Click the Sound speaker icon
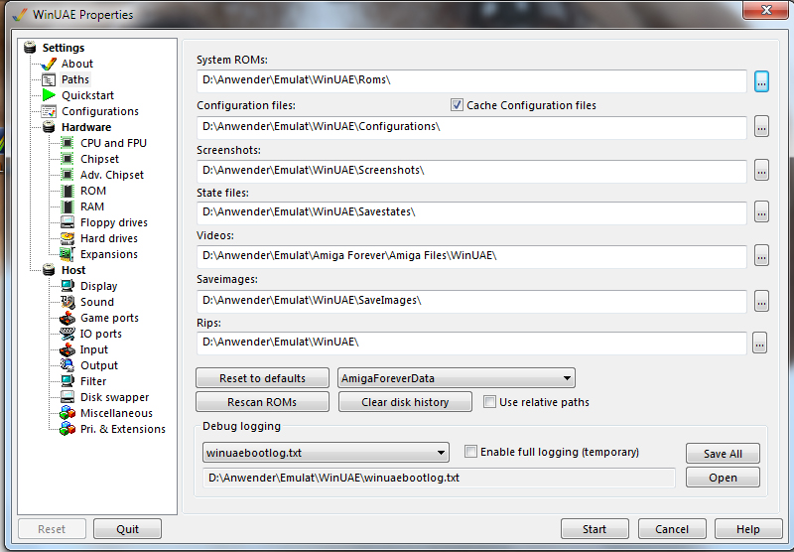 [67, 302]
